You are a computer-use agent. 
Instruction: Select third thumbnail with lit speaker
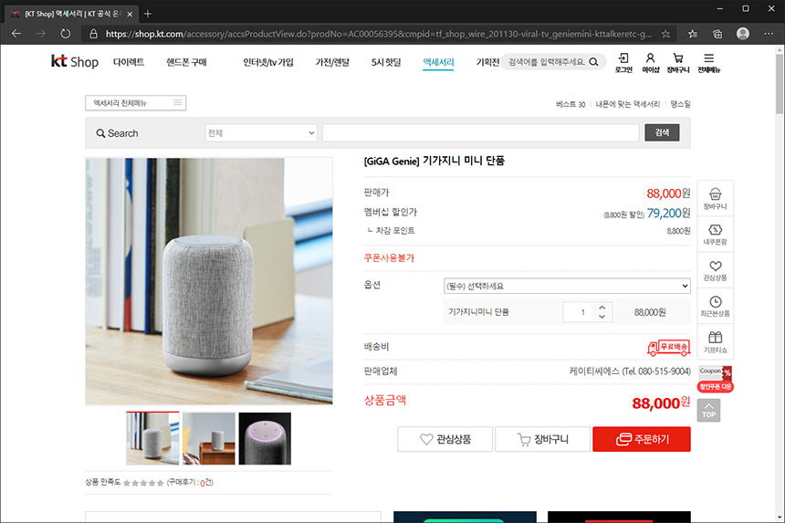coord(265,438)
